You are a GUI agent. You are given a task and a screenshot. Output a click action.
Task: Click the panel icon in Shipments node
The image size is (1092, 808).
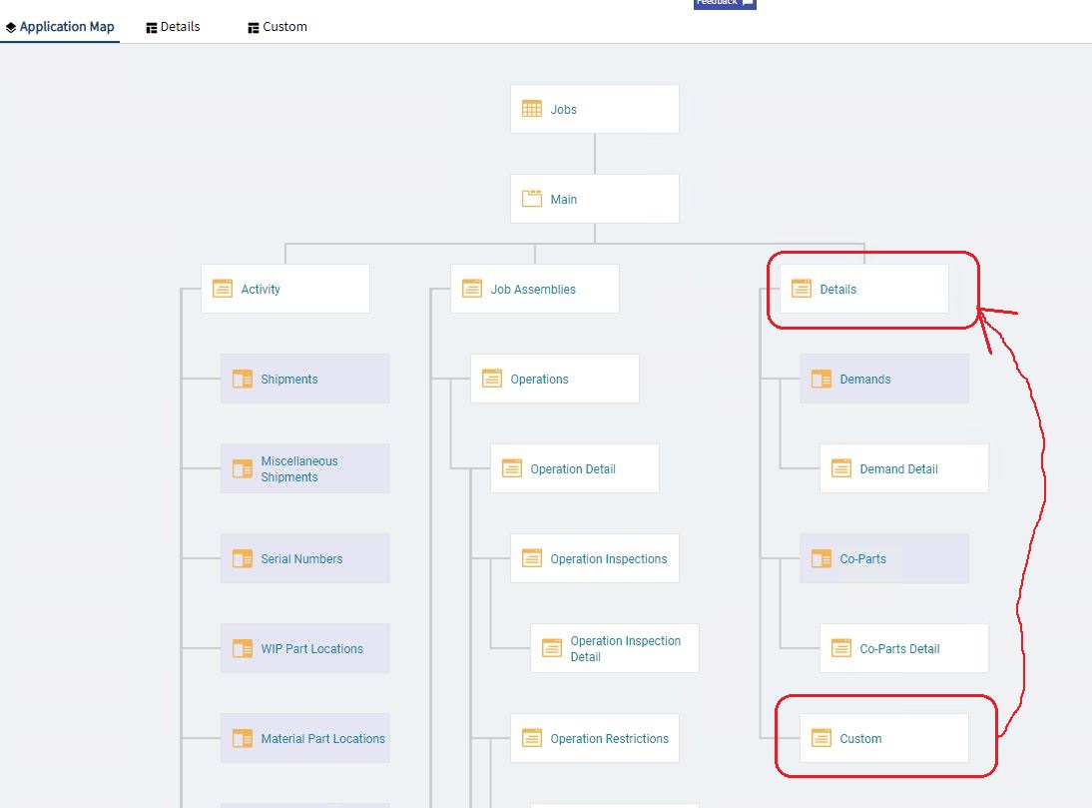[243, 379]
